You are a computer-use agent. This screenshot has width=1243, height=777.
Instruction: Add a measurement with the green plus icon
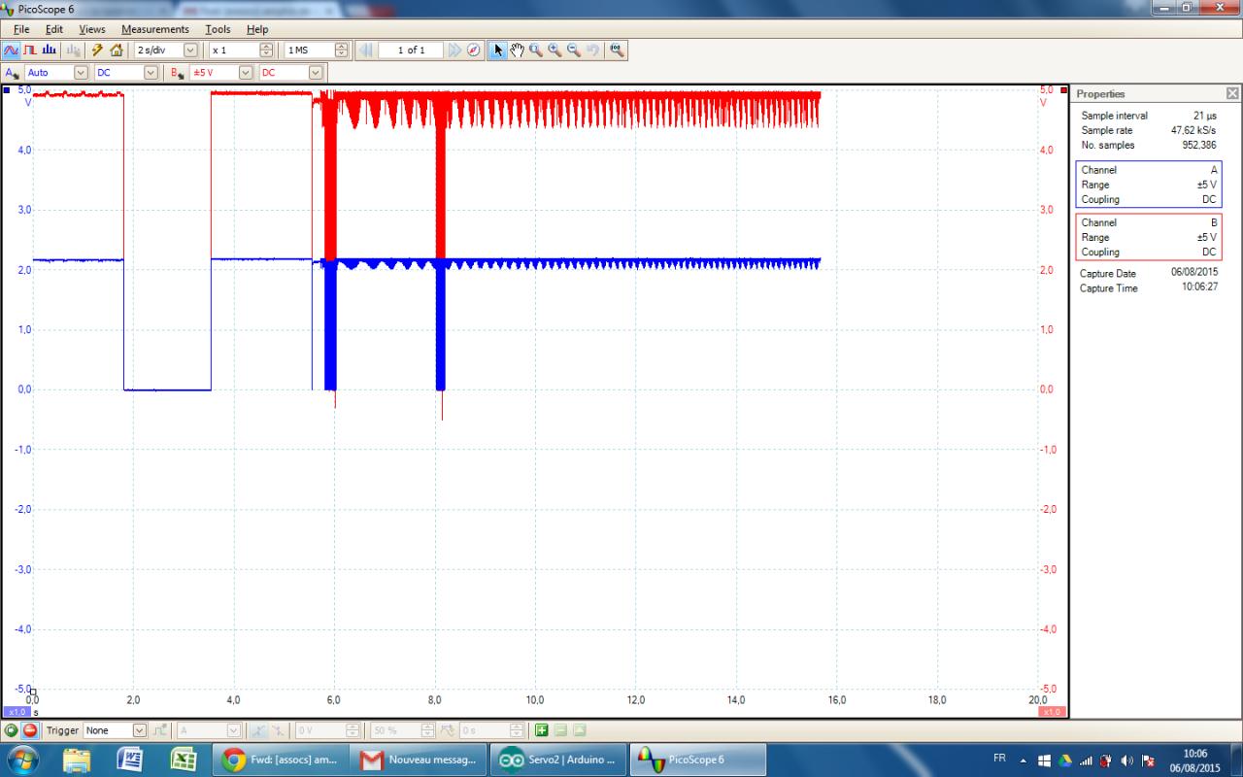click(x=541, y=730)
